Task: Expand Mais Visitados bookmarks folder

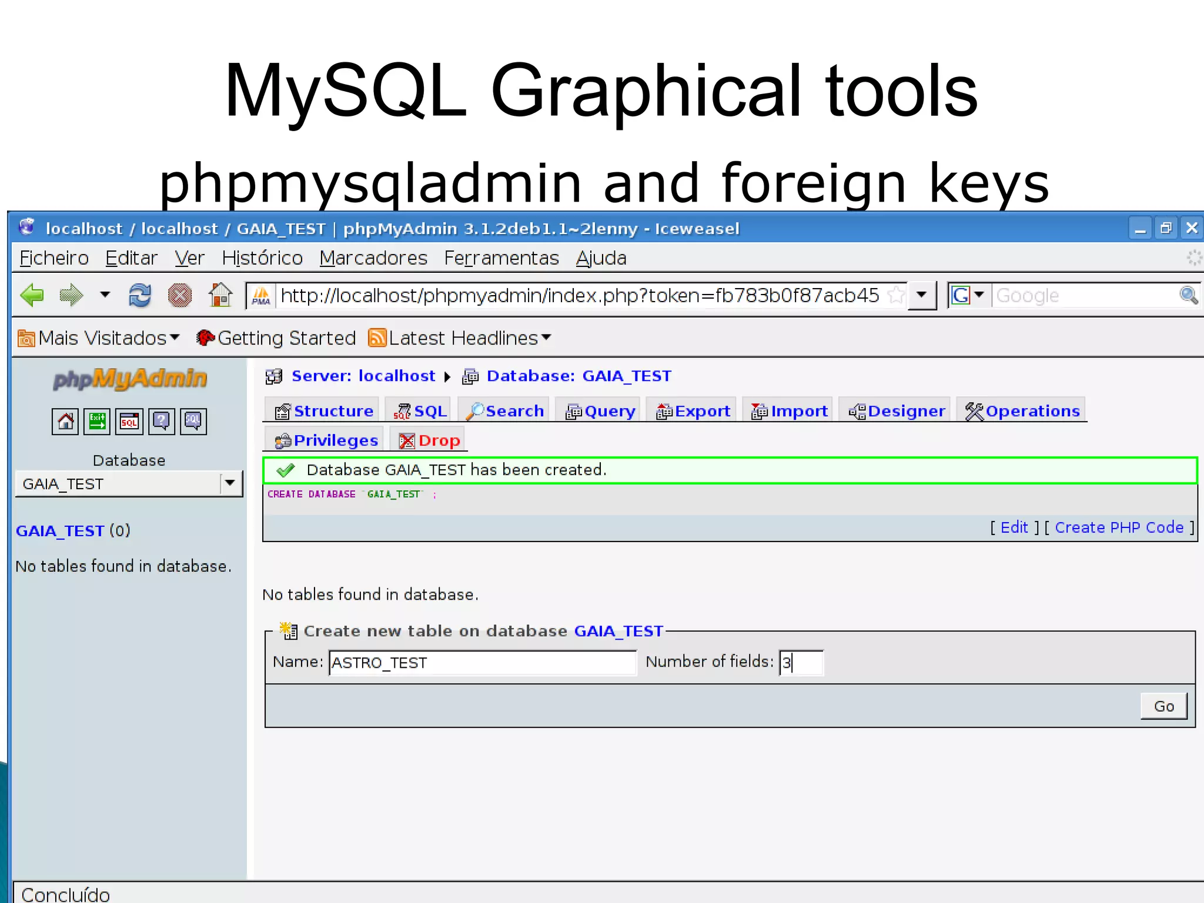Action: 99,338
